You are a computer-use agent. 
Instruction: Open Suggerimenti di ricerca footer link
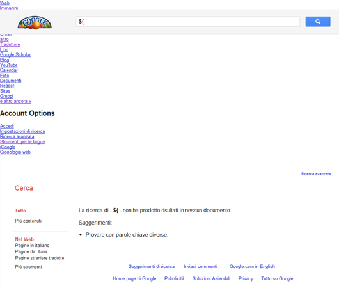click(x=152, y=266)
